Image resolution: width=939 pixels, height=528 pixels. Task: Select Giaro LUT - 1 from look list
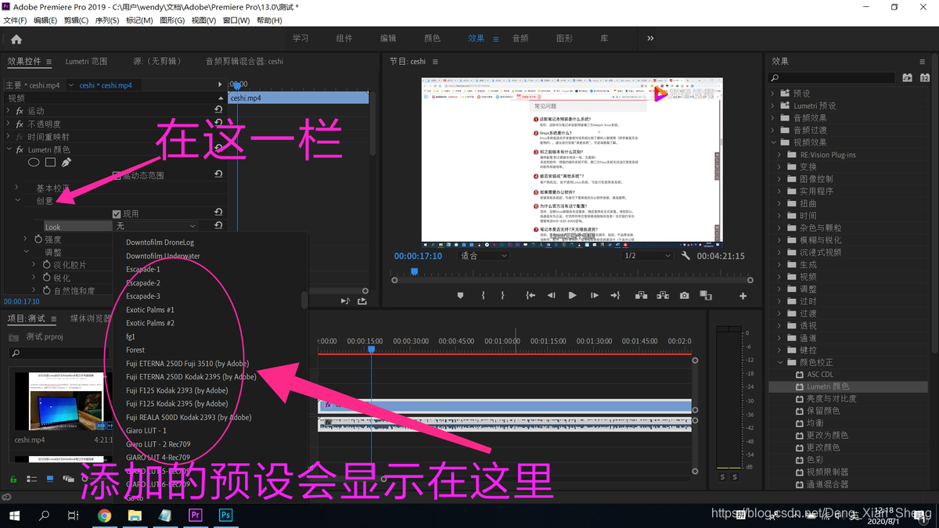[x=146, y=430]
